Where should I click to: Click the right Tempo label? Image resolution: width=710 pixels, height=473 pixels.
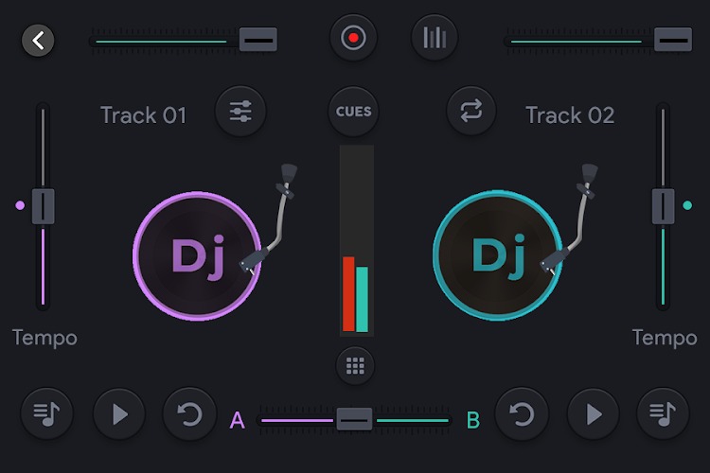[665, 338]
